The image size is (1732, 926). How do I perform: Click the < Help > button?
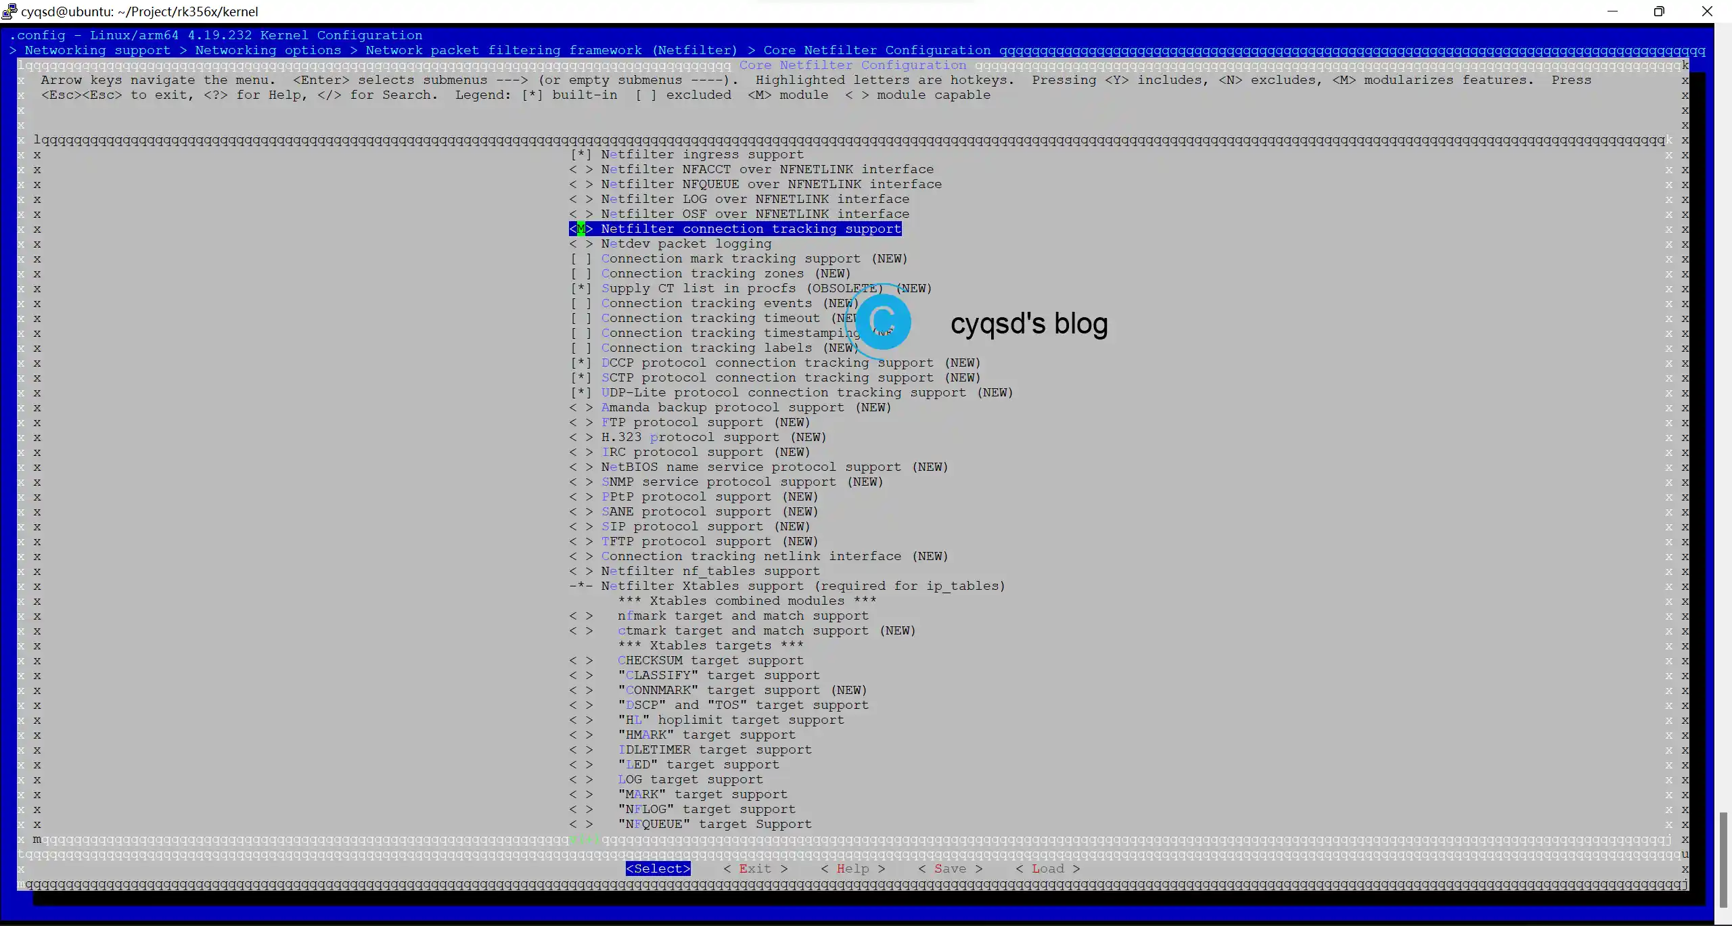[x=853, y=869]
